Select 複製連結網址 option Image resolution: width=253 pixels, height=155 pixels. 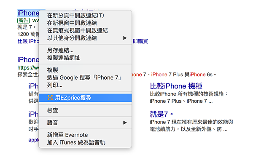[x=85, y=58]
